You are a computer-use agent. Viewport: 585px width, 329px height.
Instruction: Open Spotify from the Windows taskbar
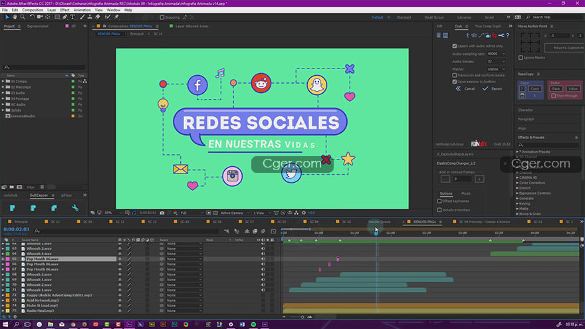(253, 324)
